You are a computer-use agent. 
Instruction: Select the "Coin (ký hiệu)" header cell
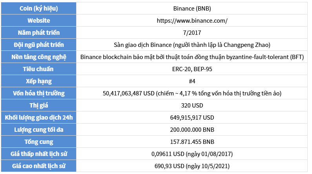click(39, 9)
